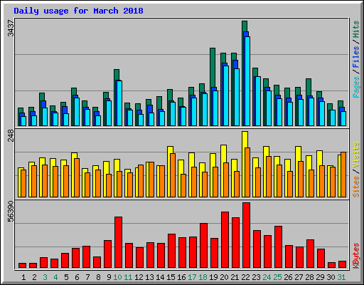Viewport: 364px width, 285px height.
Task: Click day label 22 on the x-axis
Action: pos(245,277)
